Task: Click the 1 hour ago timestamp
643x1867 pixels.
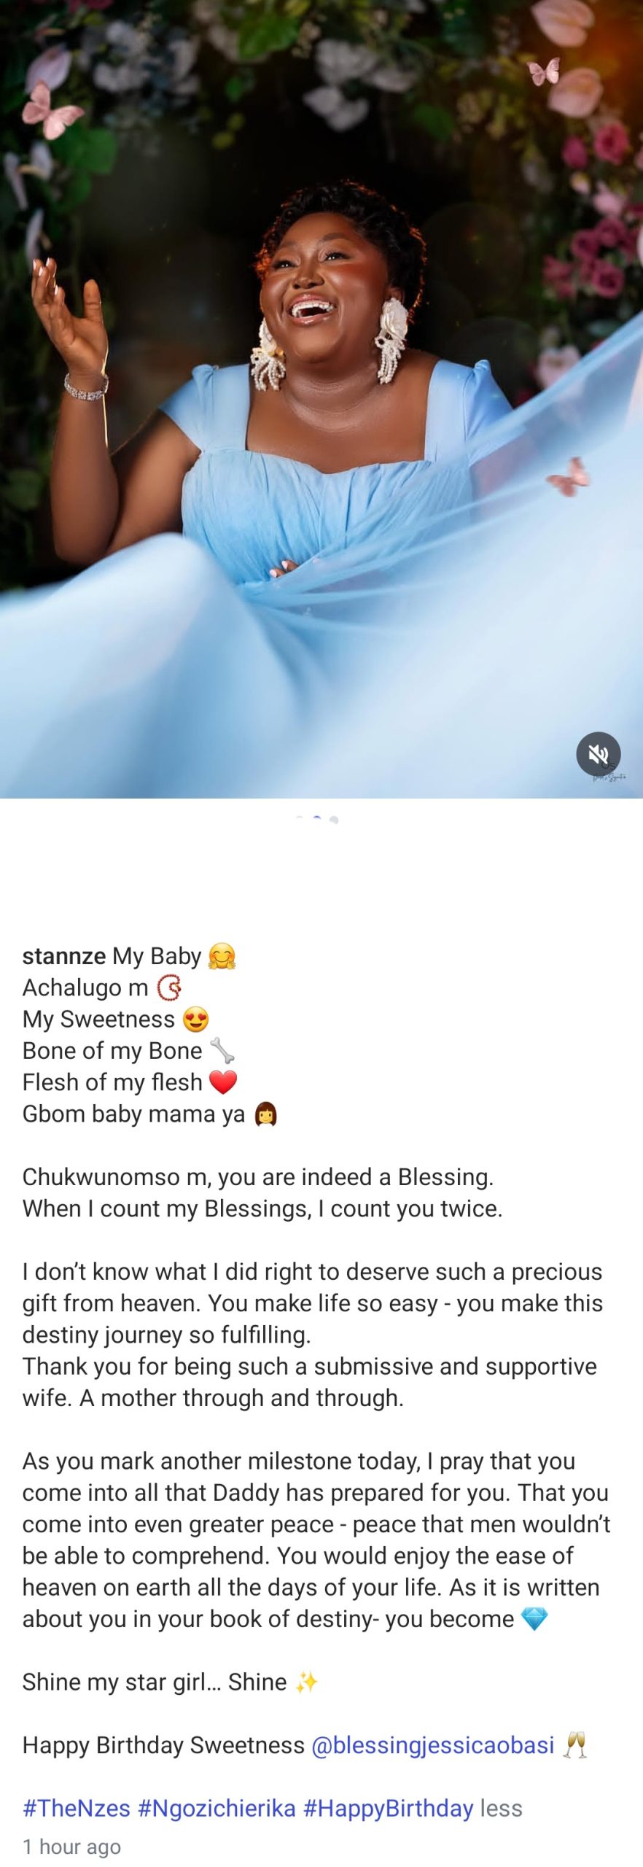Action: click(71, 1846)
